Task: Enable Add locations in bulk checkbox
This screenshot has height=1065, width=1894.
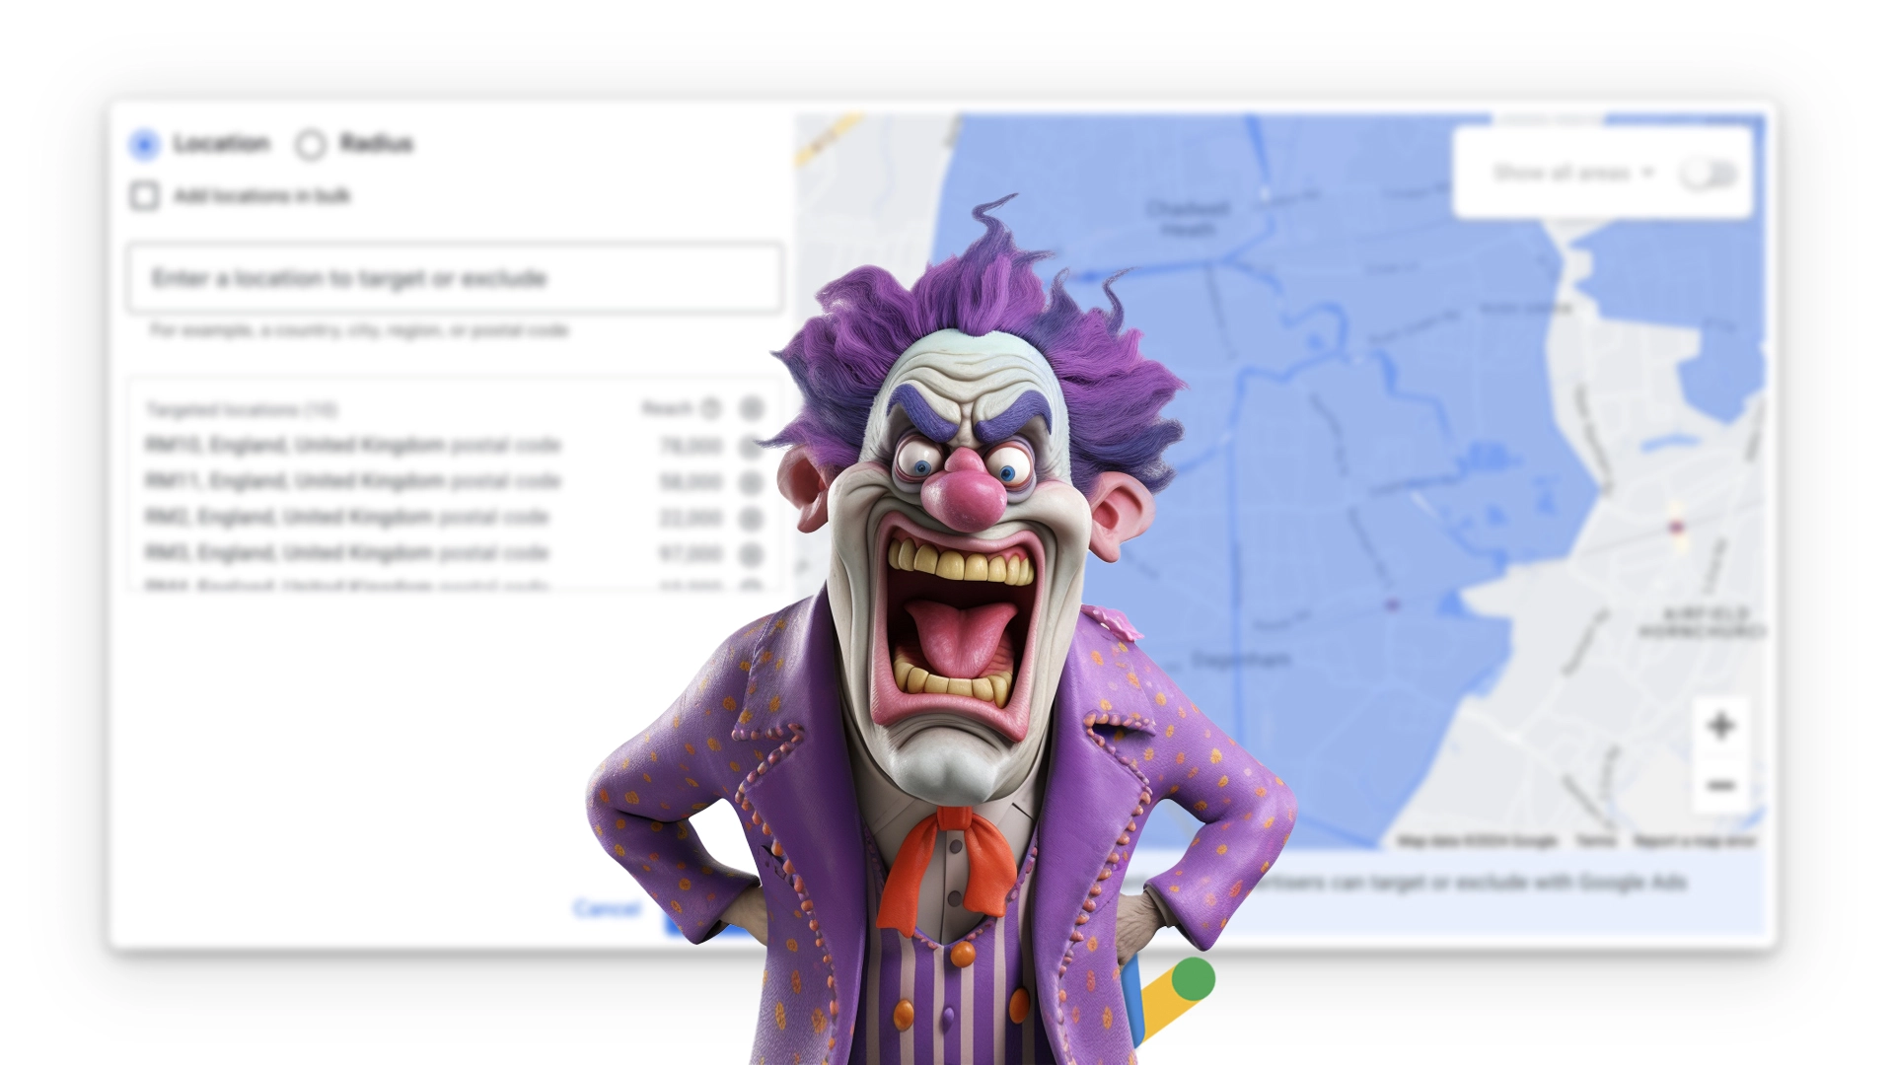Action: 147,195
